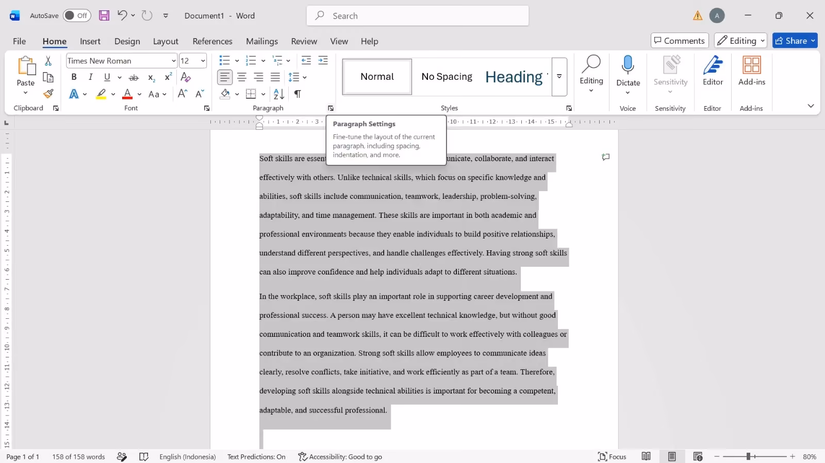Justify the paragraph text
Viewport: 825px width, 463px height.
[275, 77]
